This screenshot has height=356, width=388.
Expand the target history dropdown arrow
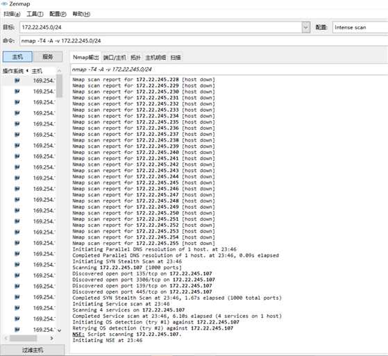click(x=306, y=27)
